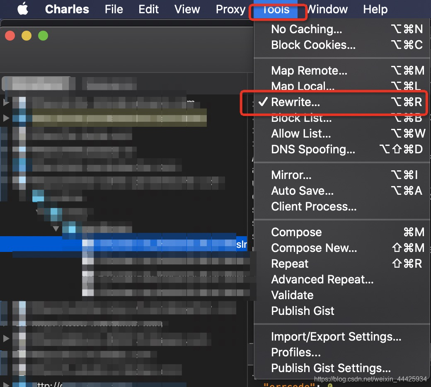Viewport: 431px width, 387px height.
Task: Toggle the checked Rewrite... menu item
Action: (x=342, y=102)
